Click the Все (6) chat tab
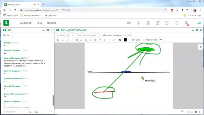The height and width of the screenshot is (115, 204). click(6, 35)
